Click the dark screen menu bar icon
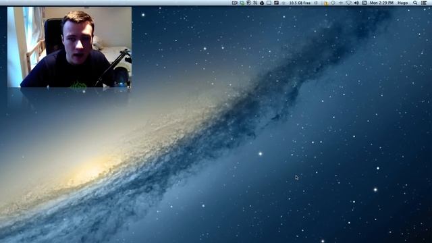This screenshot has width=432, height=243. 276,3
